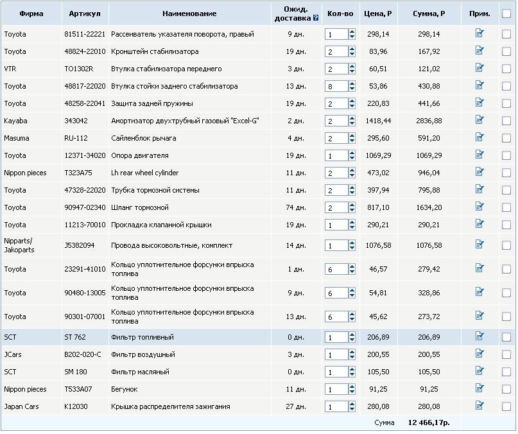Image resolution: width=518 pixels, height=434 pixels.
Task: Click firm name Nipparts/ Jakoparts
Action: coord(19,245)
